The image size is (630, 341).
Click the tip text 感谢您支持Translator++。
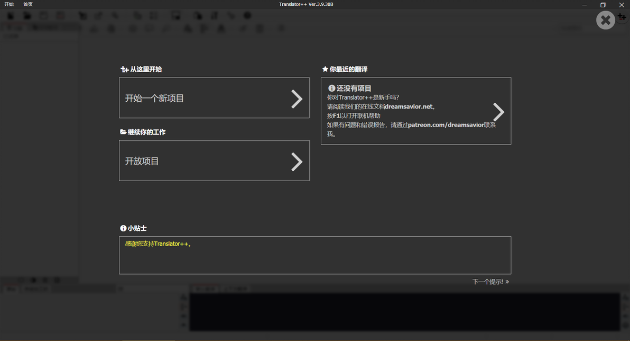[159, 243]
